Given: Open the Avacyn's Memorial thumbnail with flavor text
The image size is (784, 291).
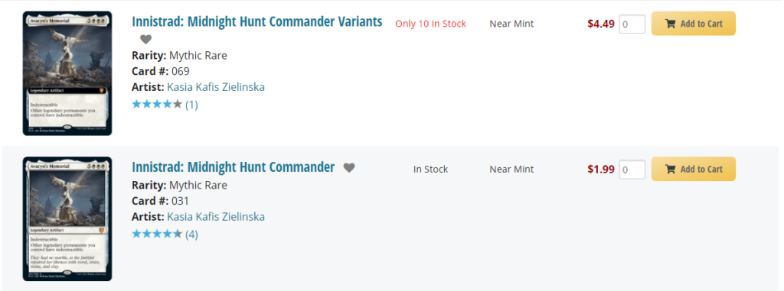Looking at the screenshot, I should point(67,218).
